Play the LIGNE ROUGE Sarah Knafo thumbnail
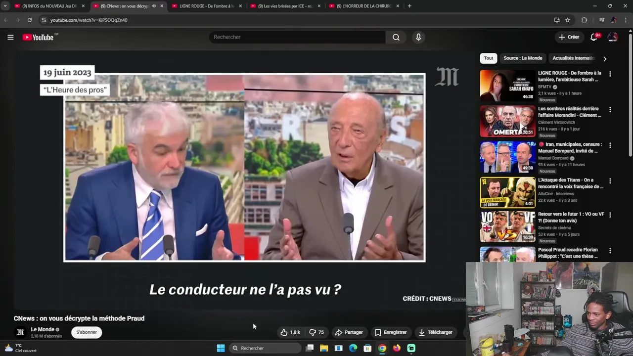633x356 pixels. [x=507, y=85]
